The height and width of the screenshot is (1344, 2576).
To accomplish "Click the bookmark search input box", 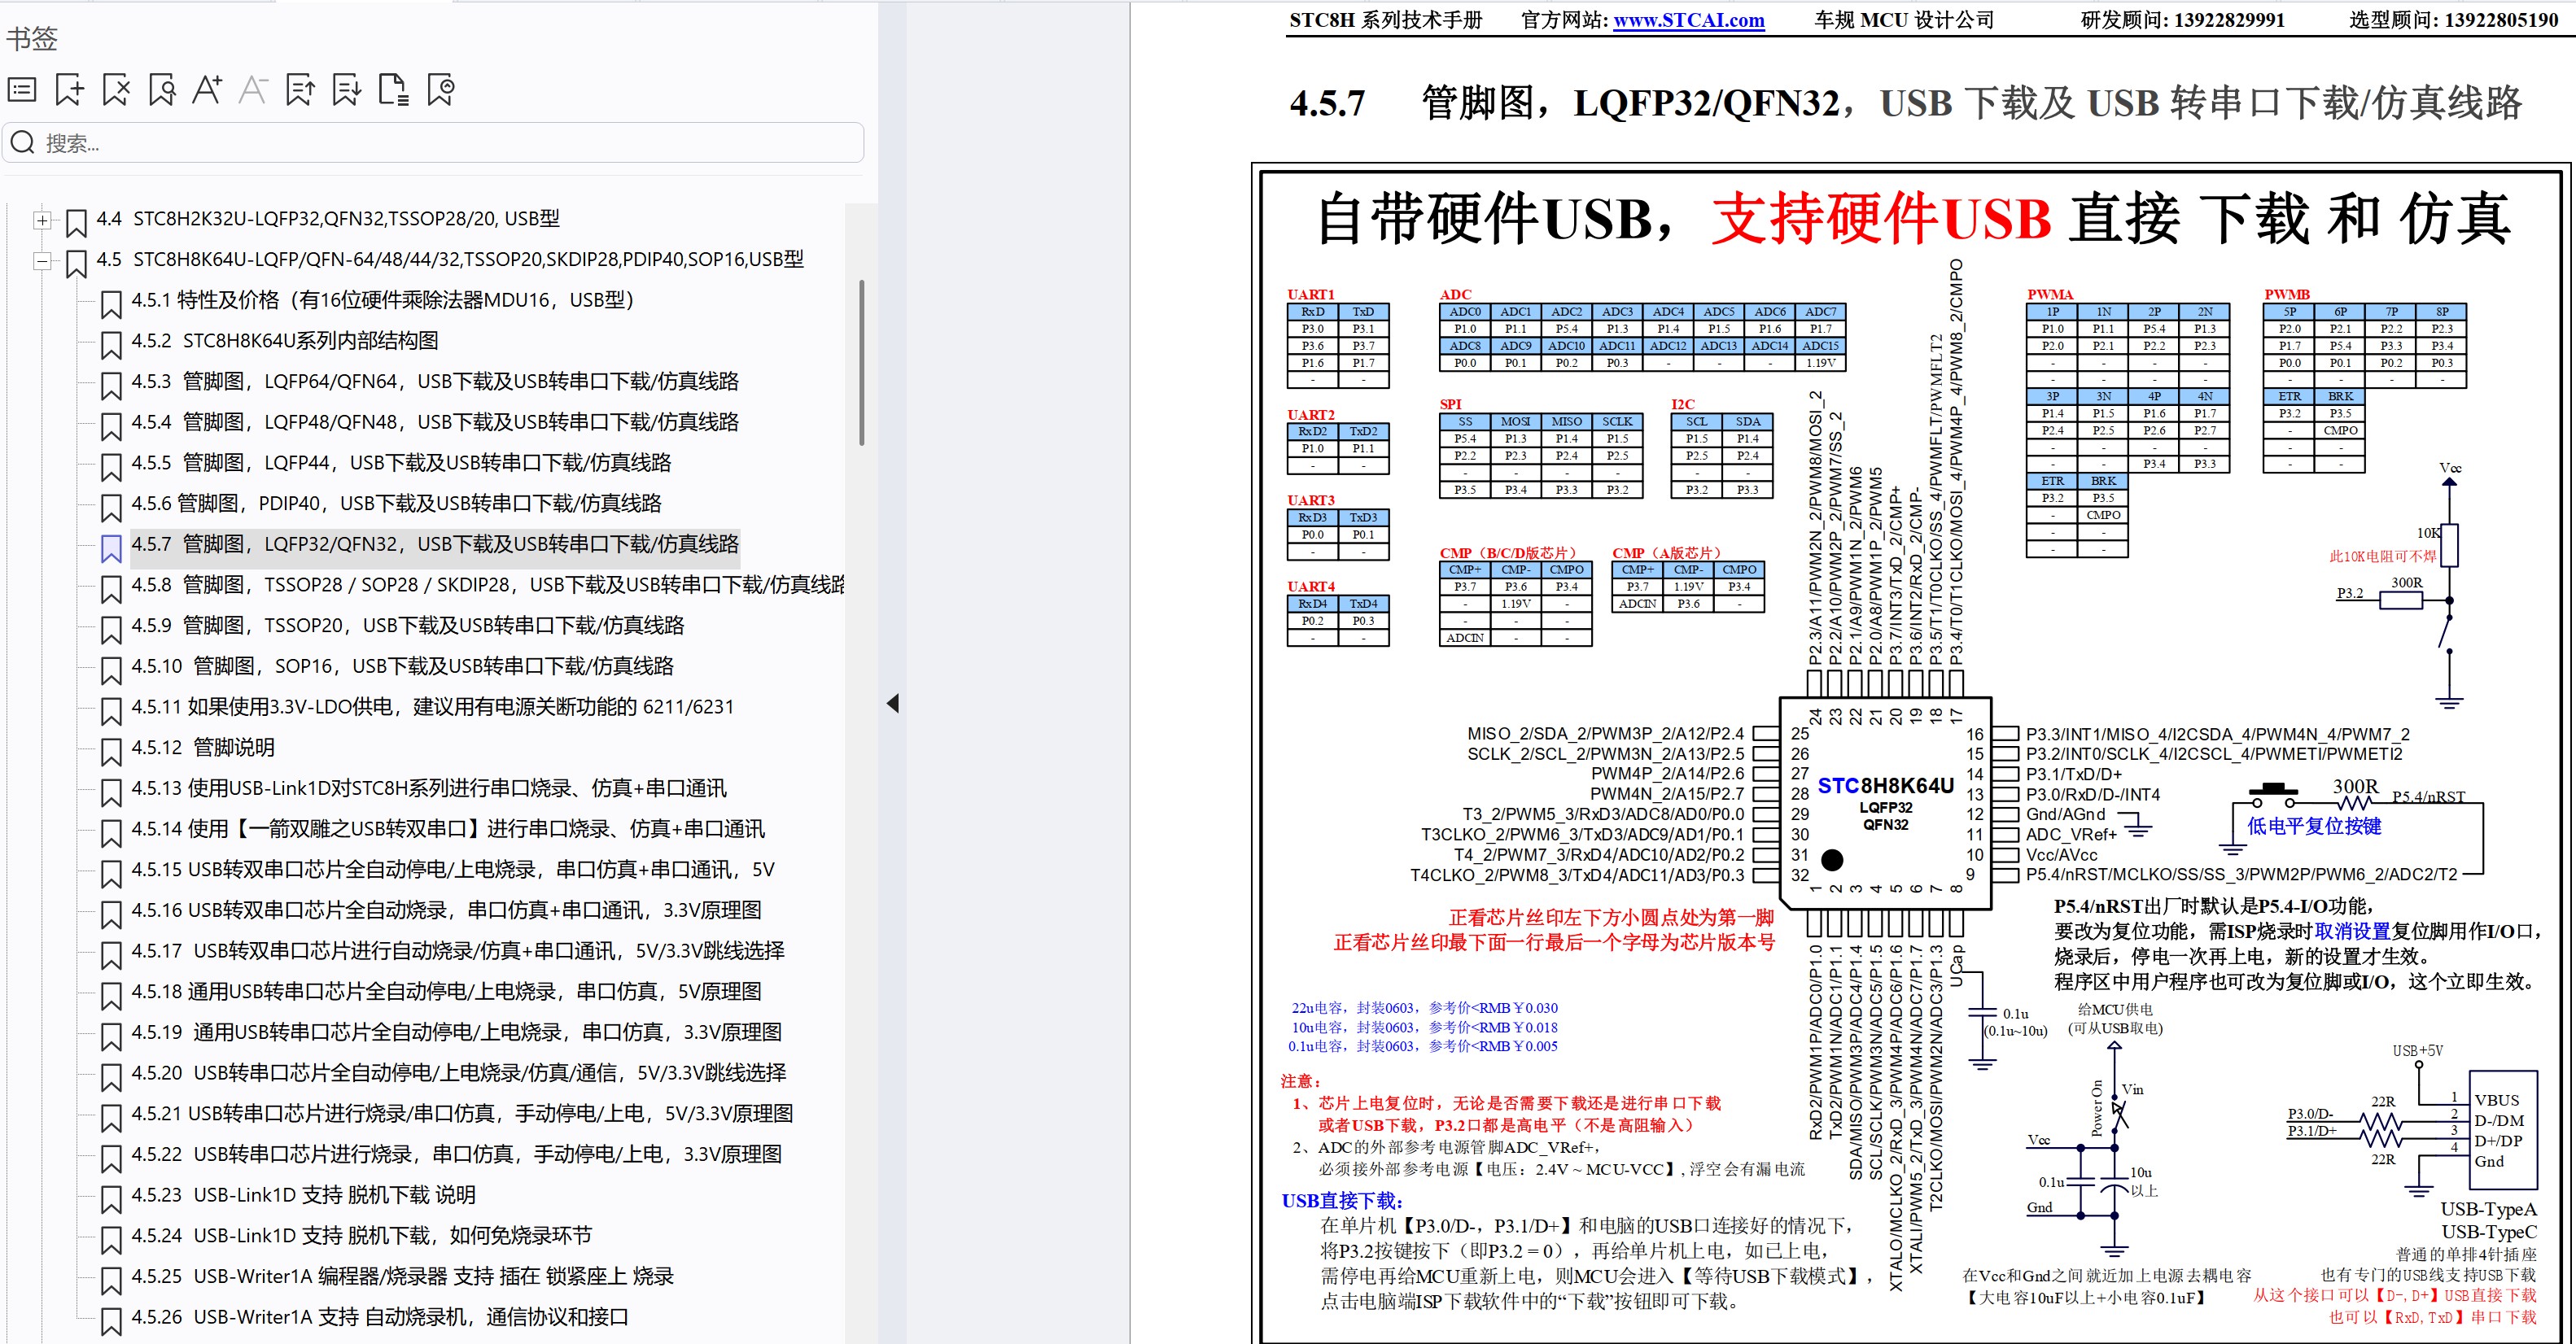I will coord(430,142).
